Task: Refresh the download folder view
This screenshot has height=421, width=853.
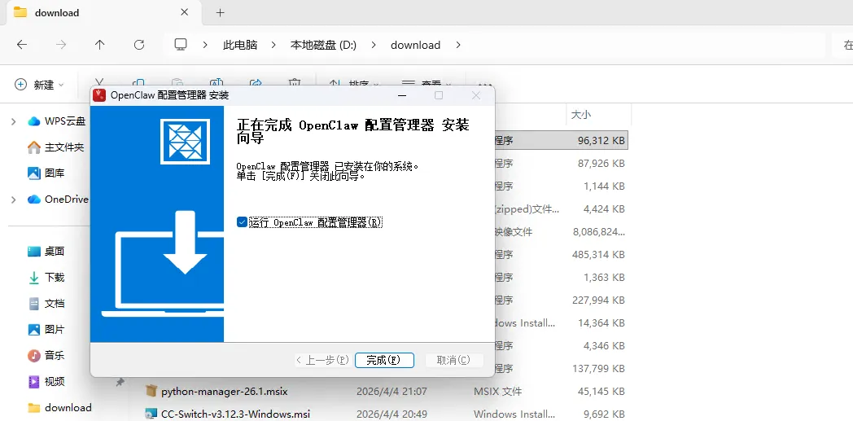Action: coord(138,45)
